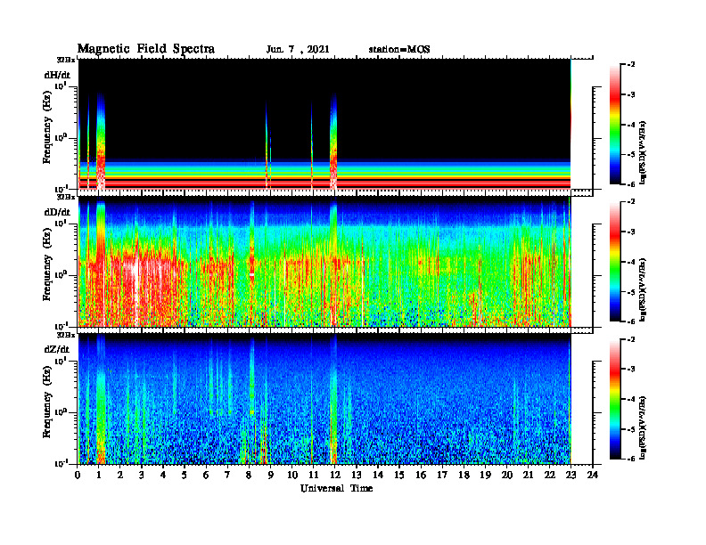The image size is (706, 545).
Task: Click the color bar beside the dH/dt panel
Action: pos(615,124)
